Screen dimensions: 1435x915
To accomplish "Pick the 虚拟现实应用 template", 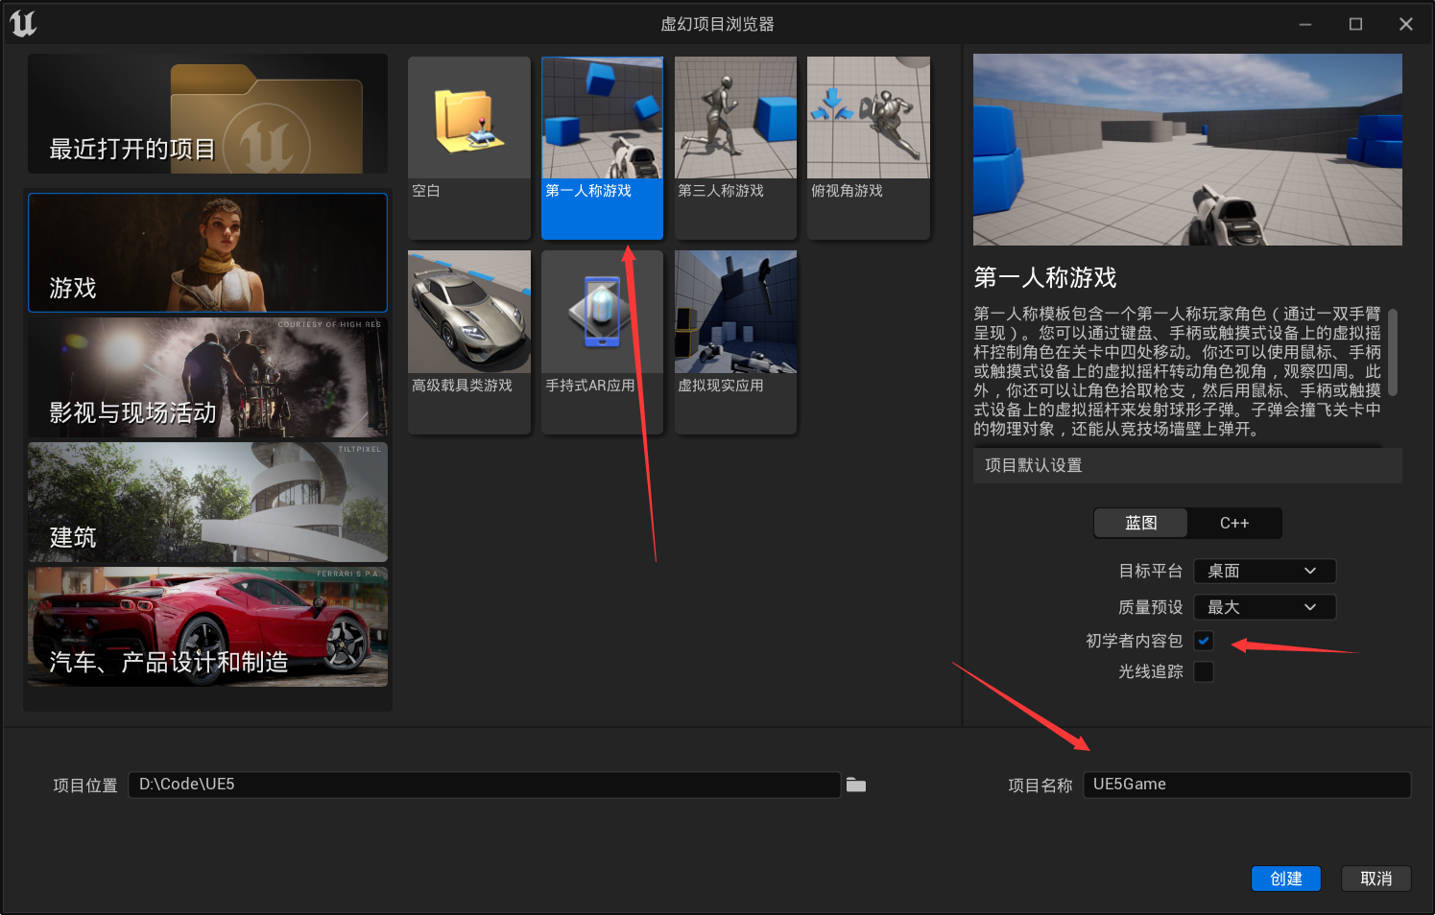I will (735, 341).
